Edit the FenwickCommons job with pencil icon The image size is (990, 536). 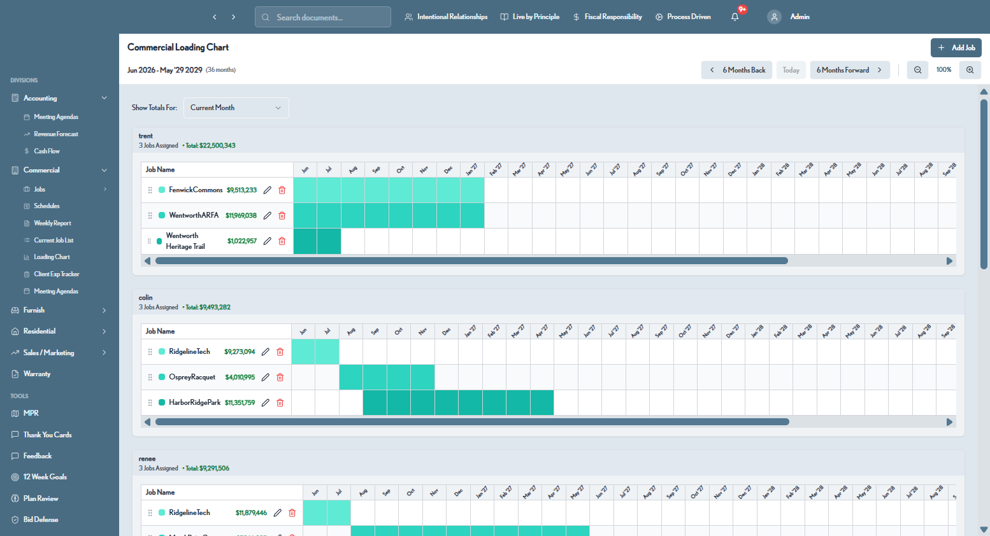coord(268,190)
